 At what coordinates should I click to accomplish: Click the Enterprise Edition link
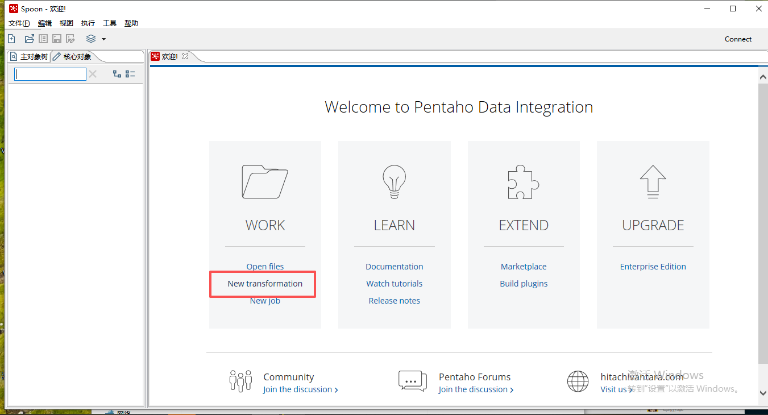[653, 267]
